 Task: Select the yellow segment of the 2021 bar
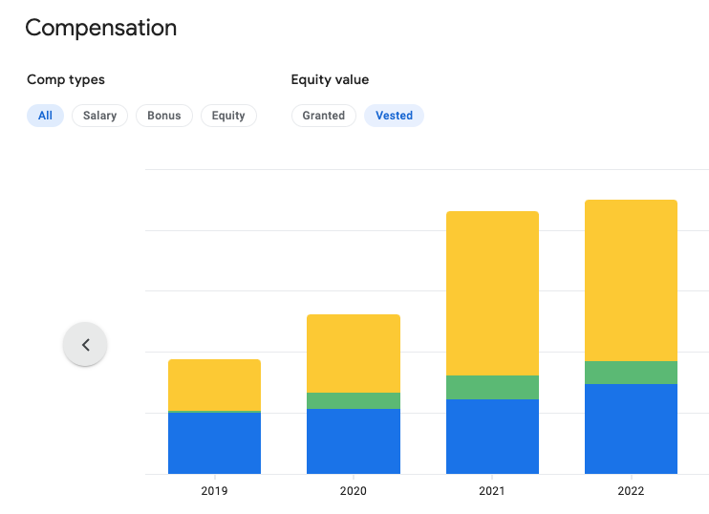(x=492, y=293)
